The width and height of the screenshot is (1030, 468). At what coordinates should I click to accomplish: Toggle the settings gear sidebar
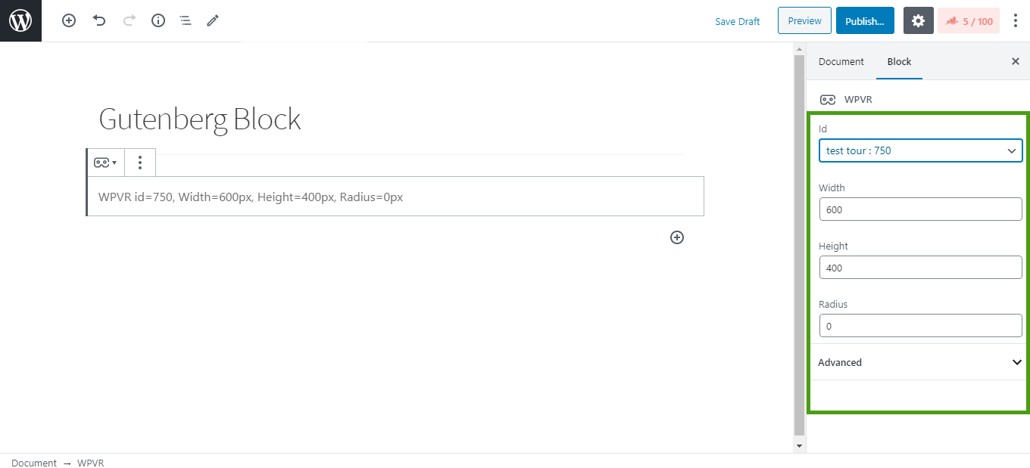tap(918, 21)
